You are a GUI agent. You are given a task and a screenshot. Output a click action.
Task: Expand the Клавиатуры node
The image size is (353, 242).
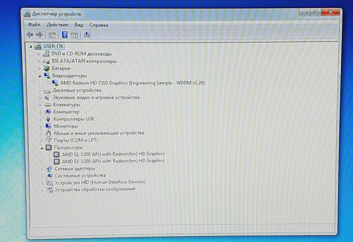coord(40,105)
